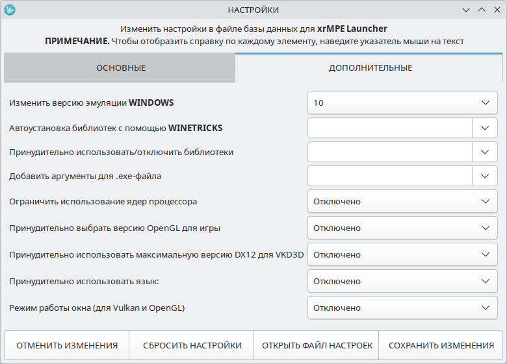Viewport: 507px width, 364px height.
Task: Click the force libraries input field
Action: (389, 152)
